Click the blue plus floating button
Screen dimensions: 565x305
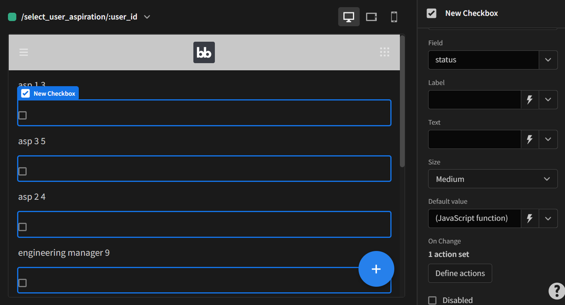[376, 269]
